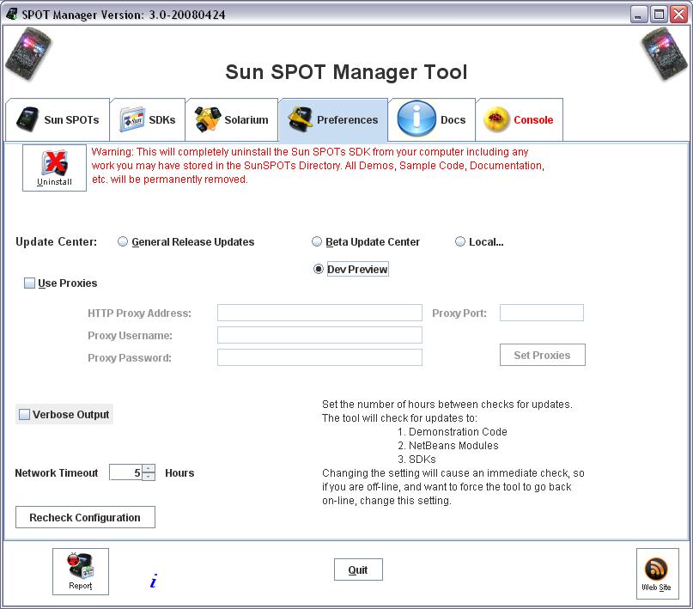Select the Local update center option
The width and height of the screenshot is (693, 609).
click(x=460, y=242)
